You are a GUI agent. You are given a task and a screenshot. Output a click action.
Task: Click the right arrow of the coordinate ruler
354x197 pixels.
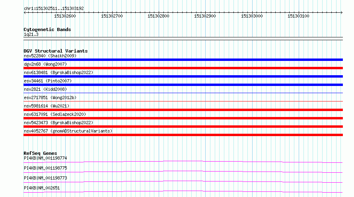(x=341, y=13)
